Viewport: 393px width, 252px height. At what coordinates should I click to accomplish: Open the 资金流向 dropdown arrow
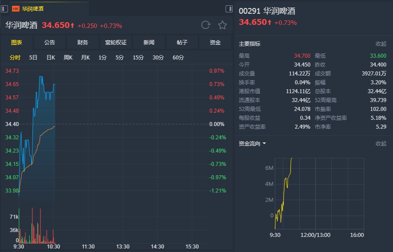pyautogui.click(x=264, y=144)
